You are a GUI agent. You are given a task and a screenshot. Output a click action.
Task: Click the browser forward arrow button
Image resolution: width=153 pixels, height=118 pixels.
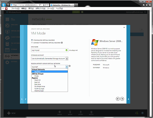click(8, 5)
